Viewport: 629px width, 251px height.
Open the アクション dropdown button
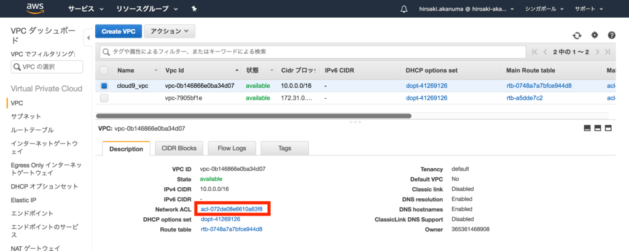click(170, 31)
